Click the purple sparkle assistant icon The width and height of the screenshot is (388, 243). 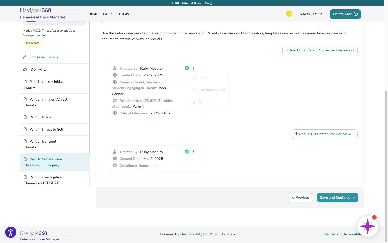367,226
